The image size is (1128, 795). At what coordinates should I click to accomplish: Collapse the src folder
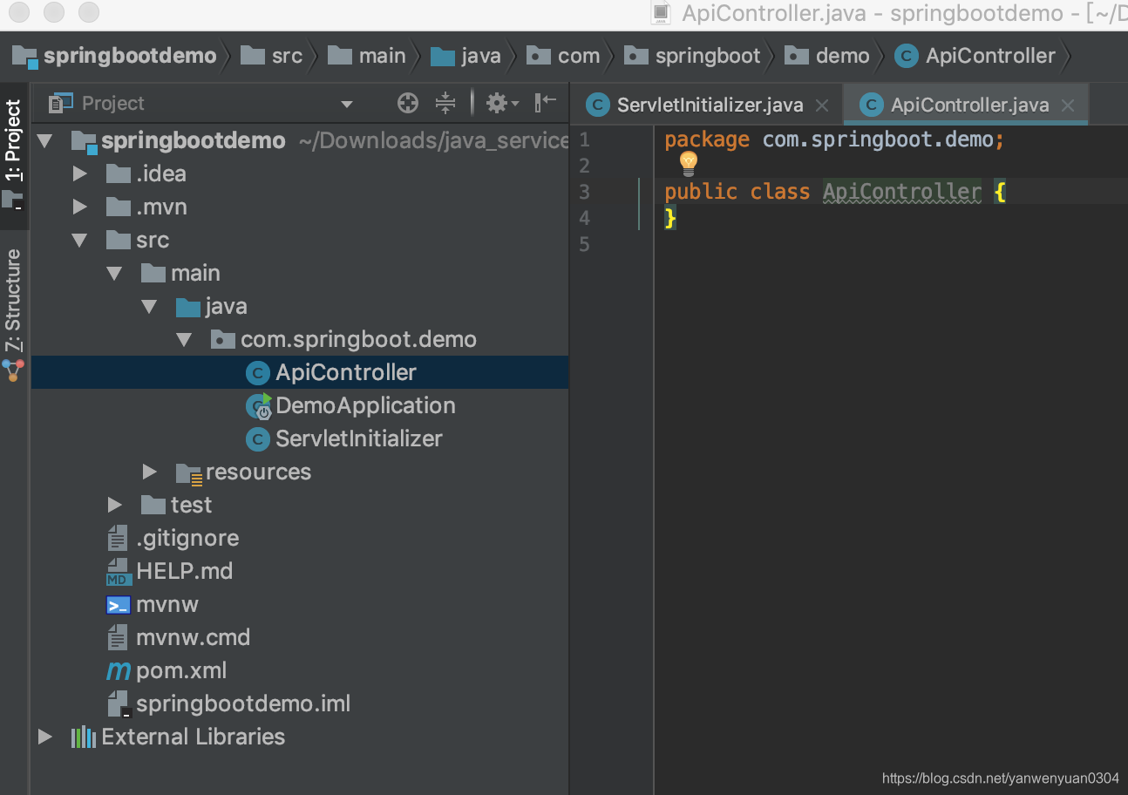[79, 241]
